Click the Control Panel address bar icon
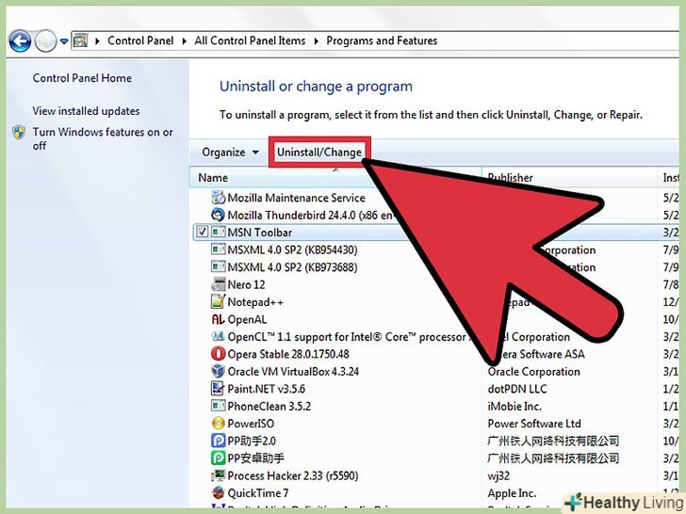 (80, 41)
